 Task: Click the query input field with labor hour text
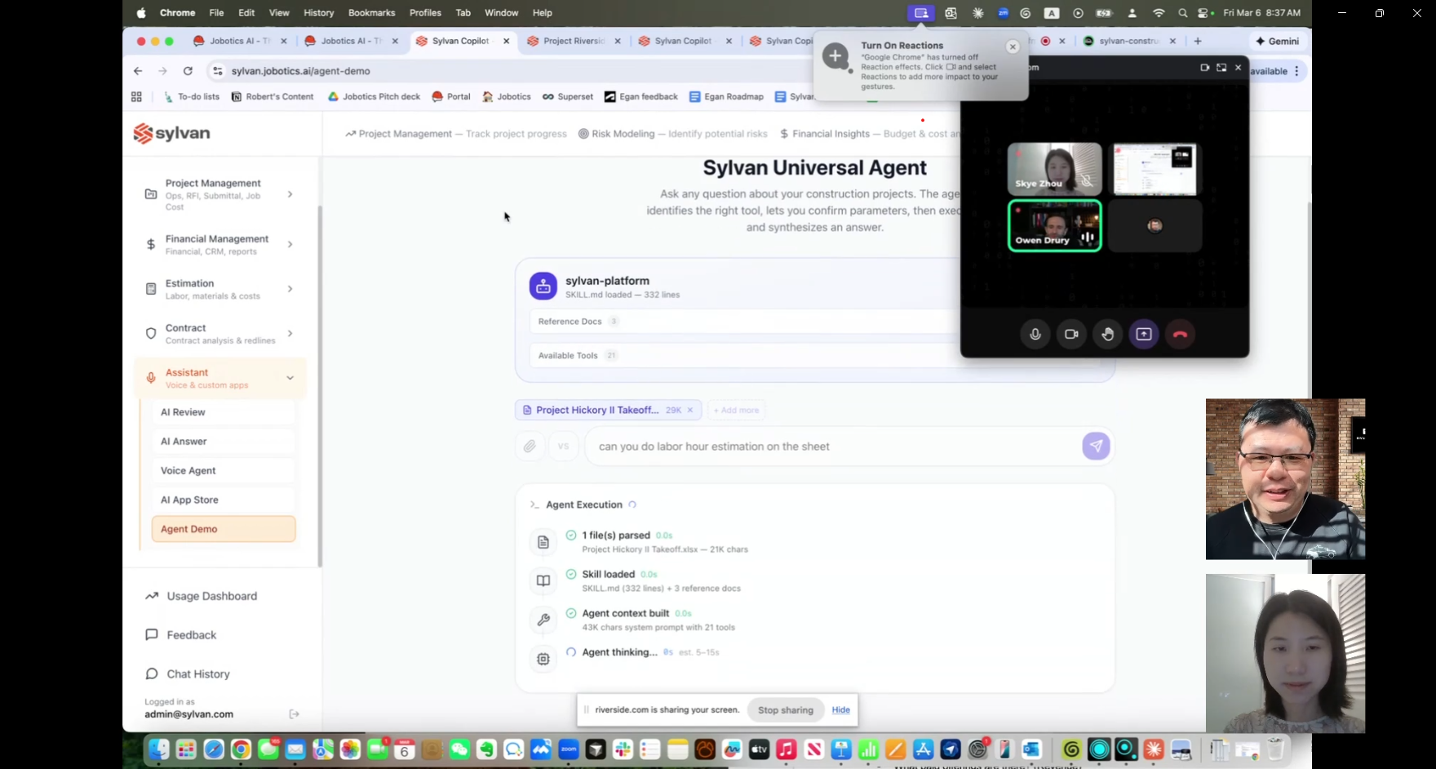831,447
